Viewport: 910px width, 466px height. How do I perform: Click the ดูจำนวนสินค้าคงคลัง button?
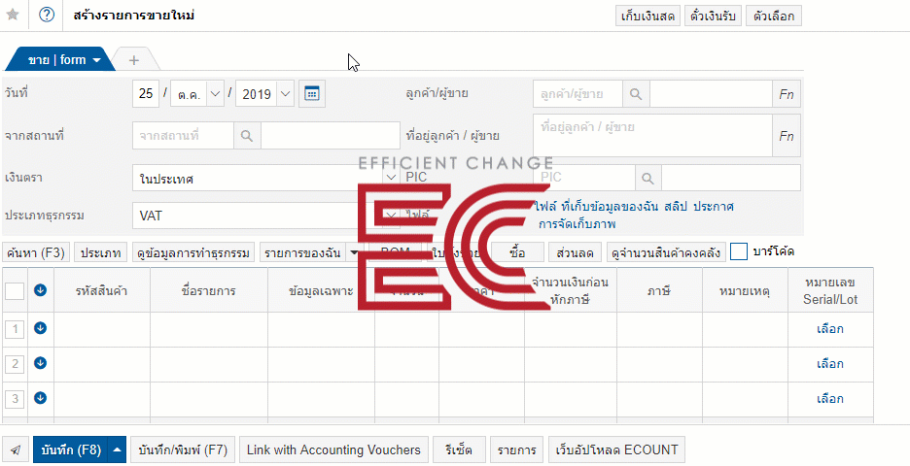tap(666, 252)
